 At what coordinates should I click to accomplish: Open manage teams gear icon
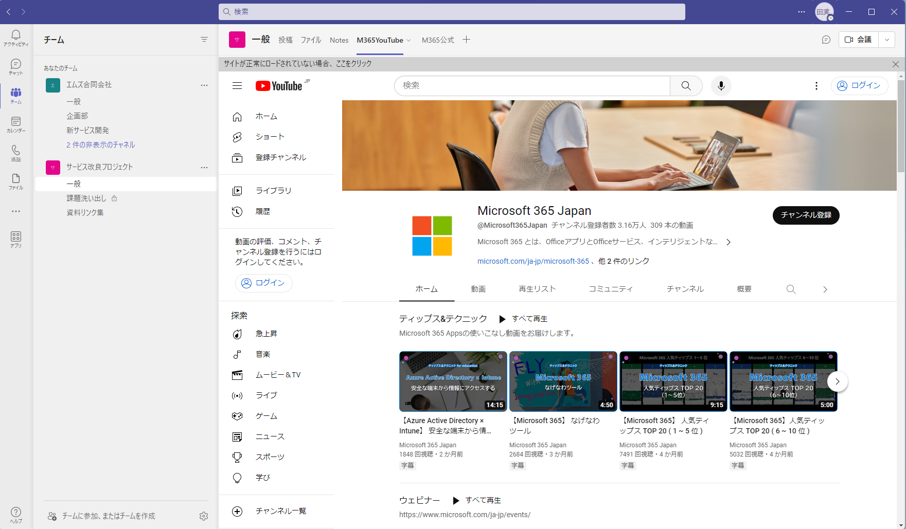[204, 516]
